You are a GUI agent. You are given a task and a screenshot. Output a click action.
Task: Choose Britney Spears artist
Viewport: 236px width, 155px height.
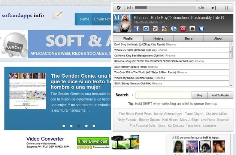click(x=149, y=120)
